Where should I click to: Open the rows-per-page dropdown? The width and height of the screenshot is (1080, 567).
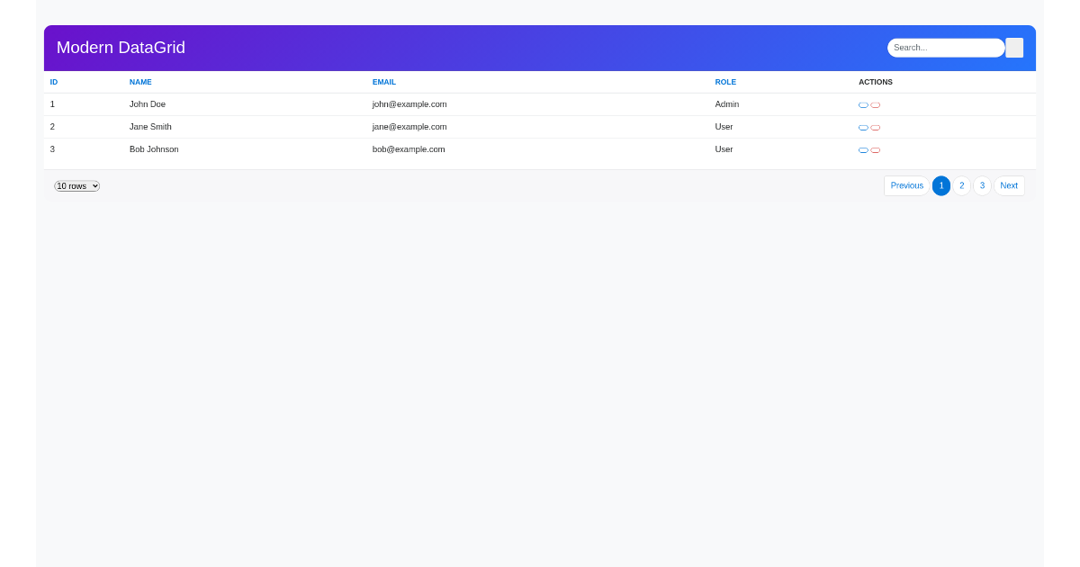click(x=76, y=185)
